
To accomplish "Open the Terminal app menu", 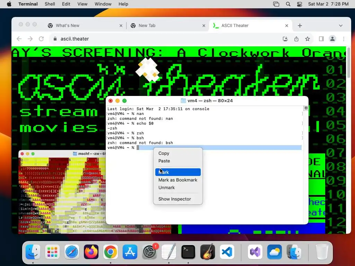I will tap(28, 4).
